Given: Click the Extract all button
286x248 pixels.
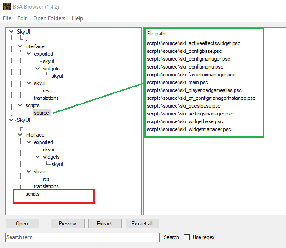Looking at the screenshot, I should (x=142, y=224).
